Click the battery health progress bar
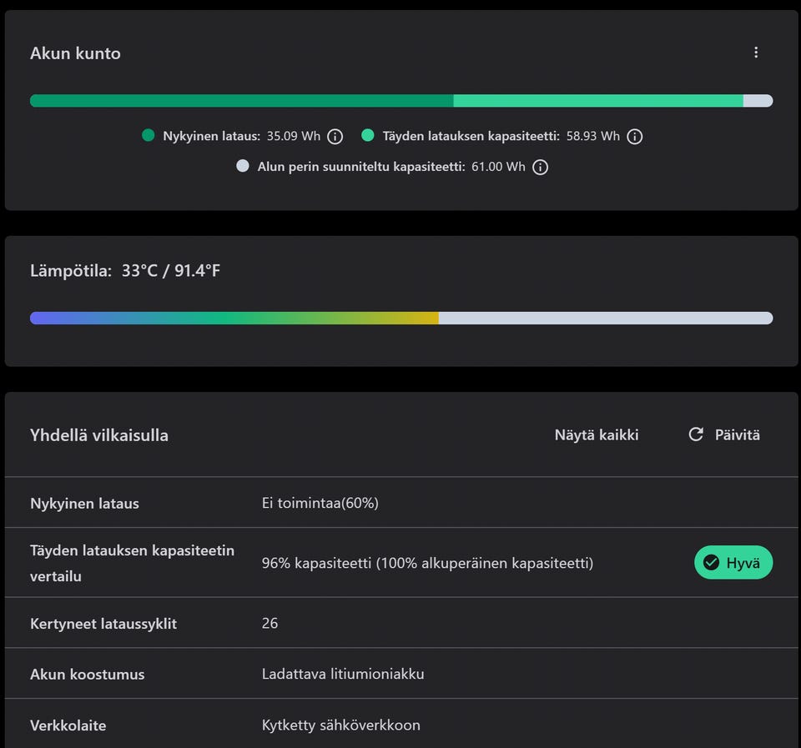This screenshot has width=801, height=748. coord(401,101)
